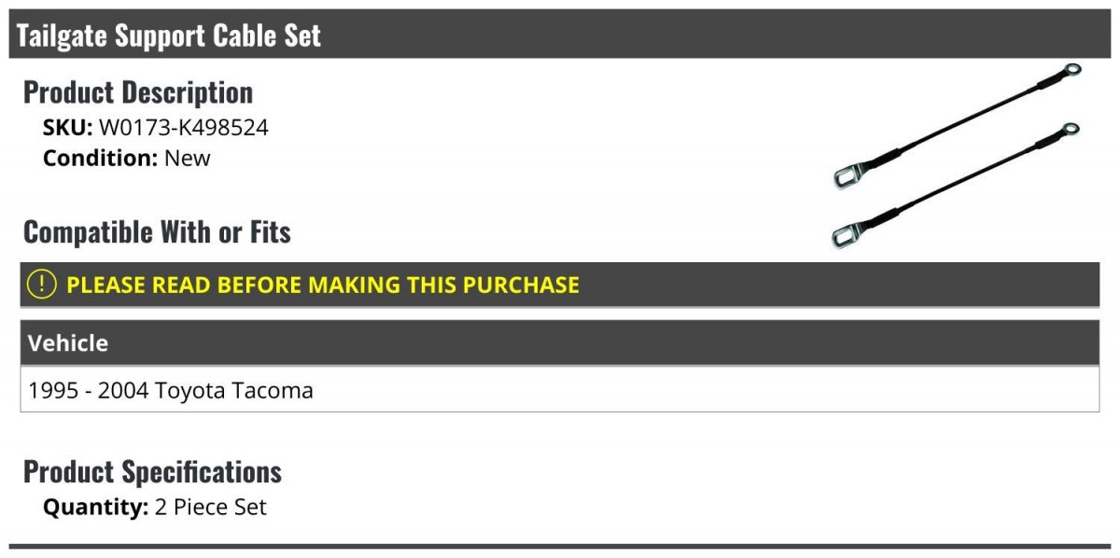Viewport: 1120px width, 558px height.
Task: Click the Product Specifications heading
Action: click(x=152, y=471)
